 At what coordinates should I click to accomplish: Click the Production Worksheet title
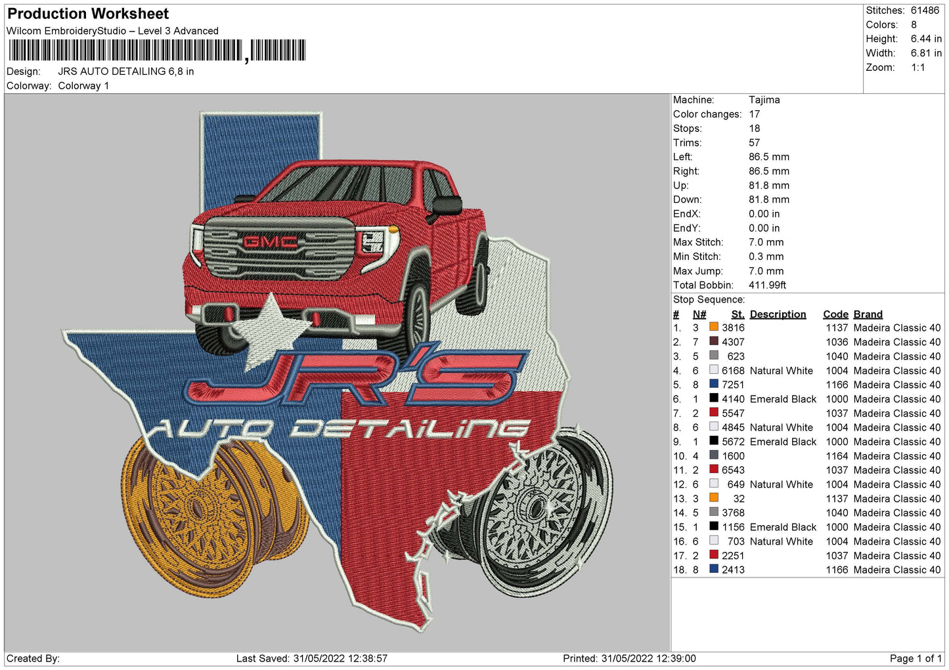[x=88, y=14]
